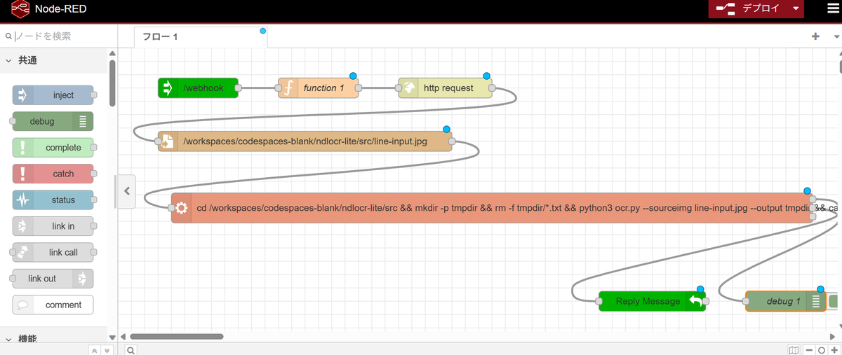Image resolution: width=842 pixels, height=355 pixels.
Task: Switch to the フロー 1 tab
Action: pos(201,37)
